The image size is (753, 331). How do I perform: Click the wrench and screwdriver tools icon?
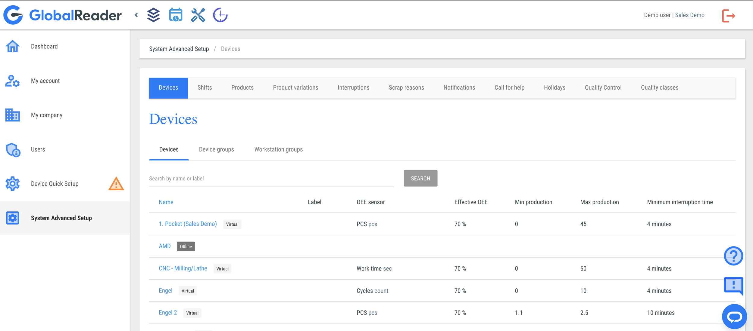tap(198, 15)
